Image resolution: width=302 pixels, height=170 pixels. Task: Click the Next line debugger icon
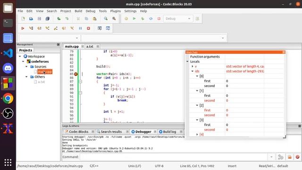click(x=39, y=28)
